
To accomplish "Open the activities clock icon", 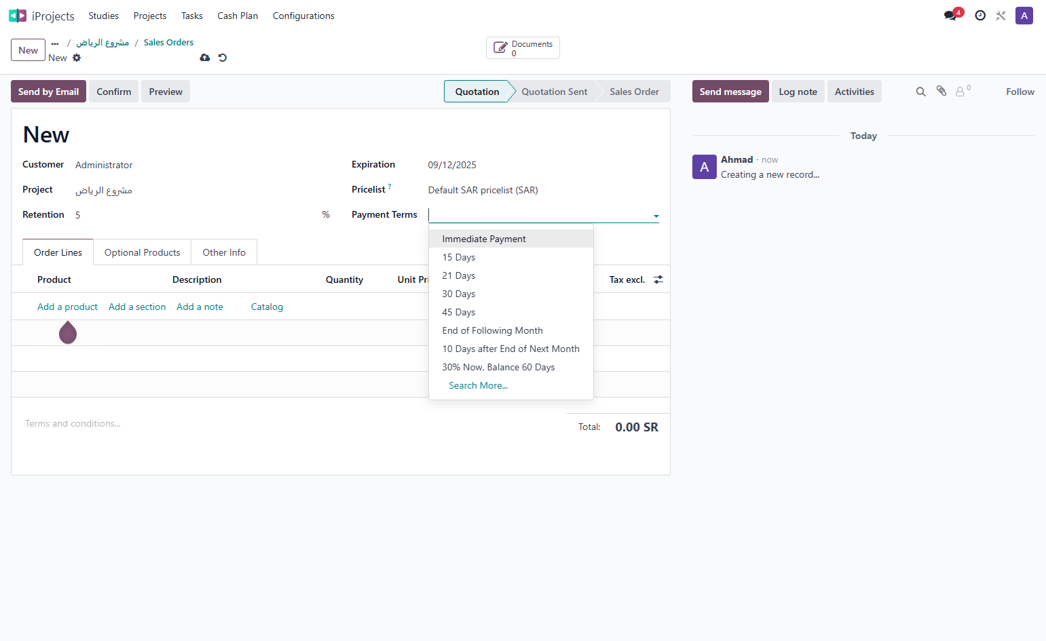I will [980, 16].
